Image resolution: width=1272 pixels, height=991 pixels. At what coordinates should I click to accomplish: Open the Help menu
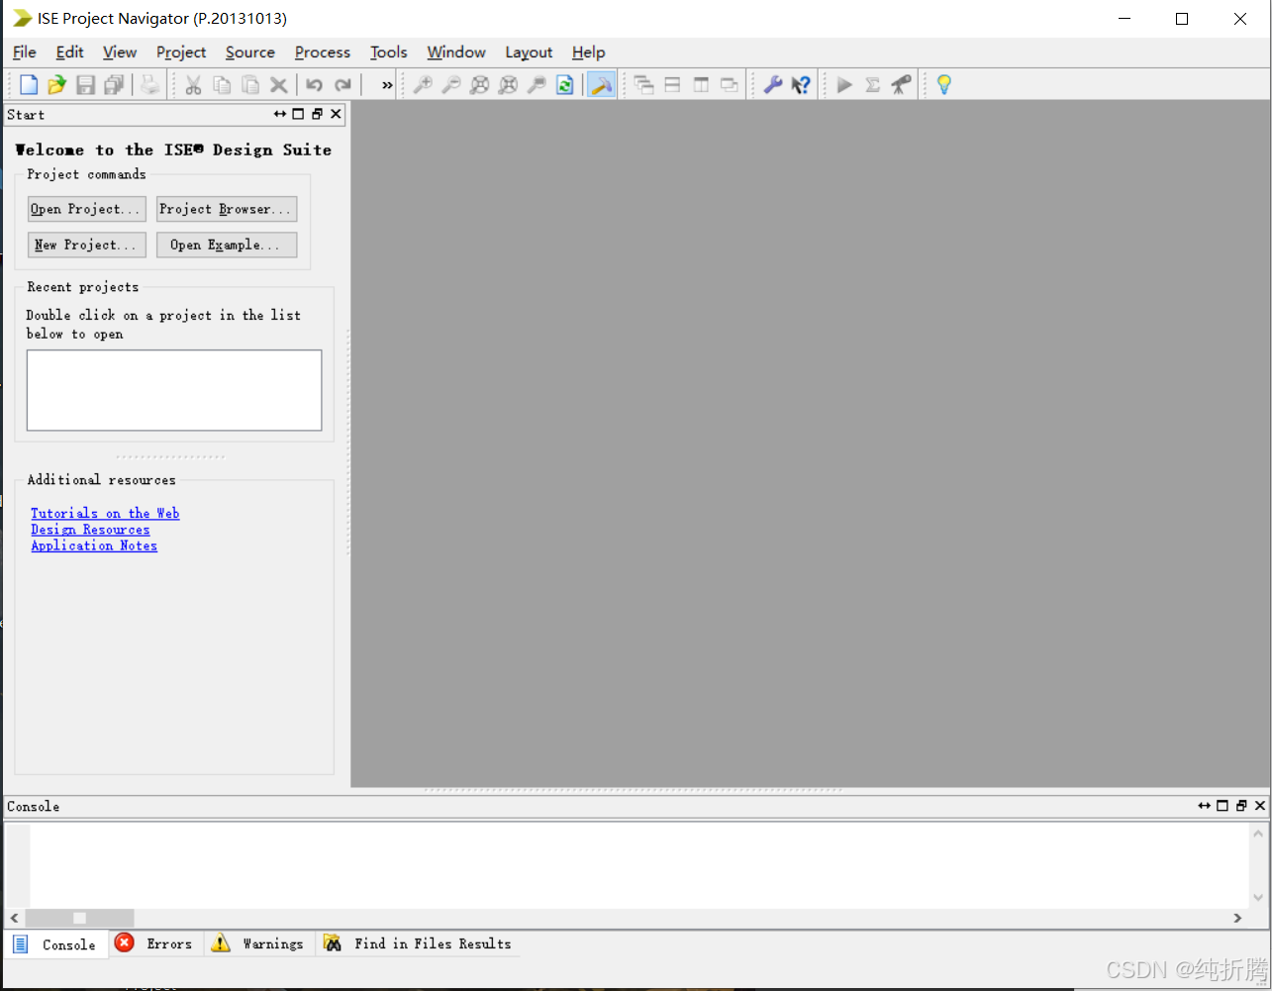[588, 52]
